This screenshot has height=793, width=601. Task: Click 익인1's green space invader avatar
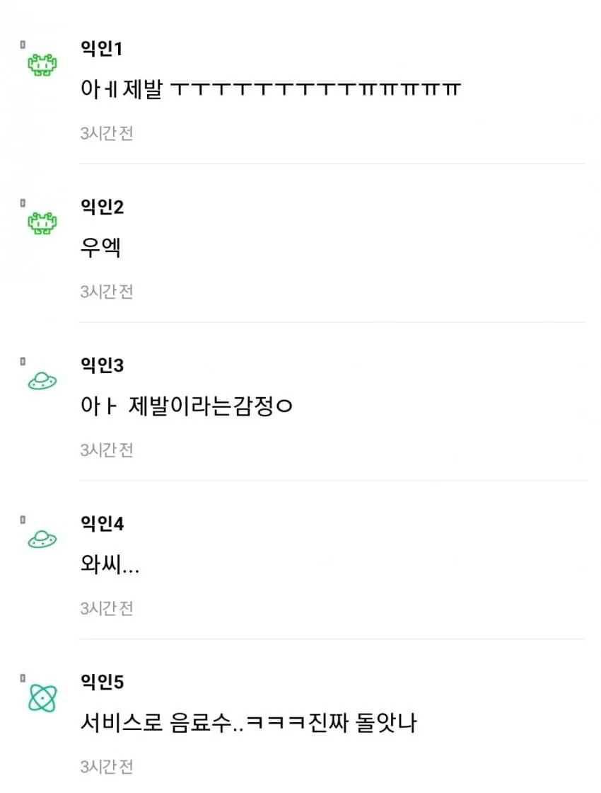click(42, 66)
